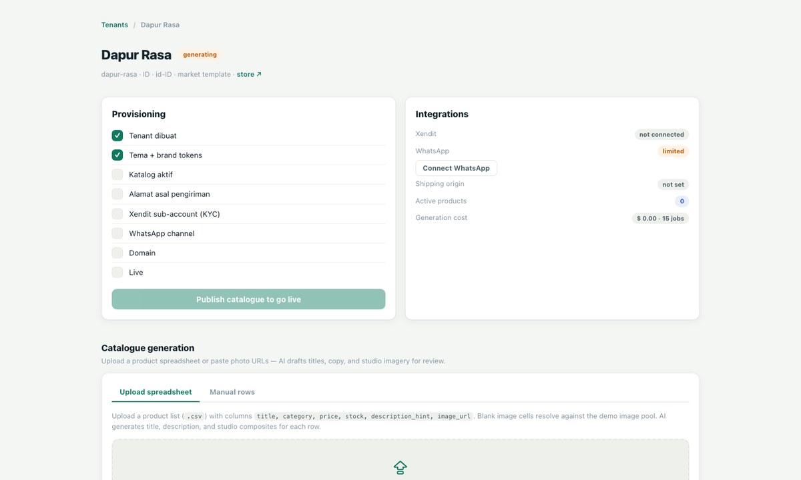This screenshot has height=480, width=801.
Task: Click the Connect WhatsApp button
Action: [456, 168]
